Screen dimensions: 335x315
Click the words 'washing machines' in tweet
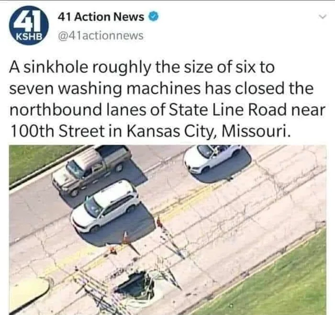(129, 89)
